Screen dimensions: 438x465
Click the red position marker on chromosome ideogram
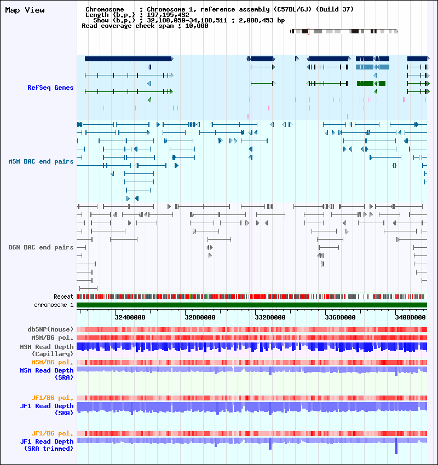[x=309, y=31]
